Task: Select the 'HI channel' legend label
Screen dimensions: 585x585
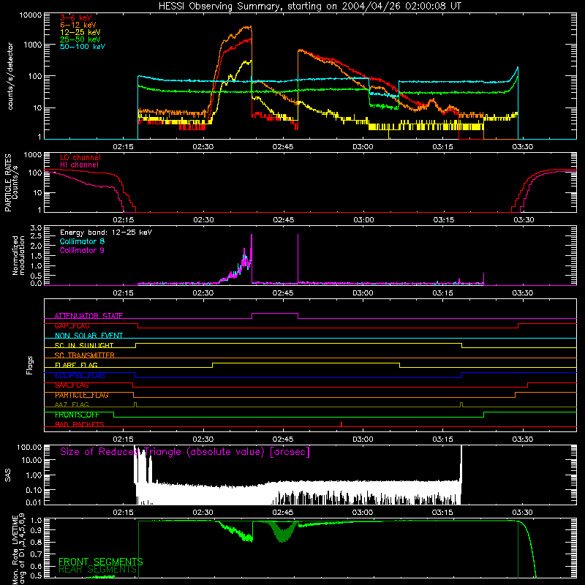Action: coord(79,165)
